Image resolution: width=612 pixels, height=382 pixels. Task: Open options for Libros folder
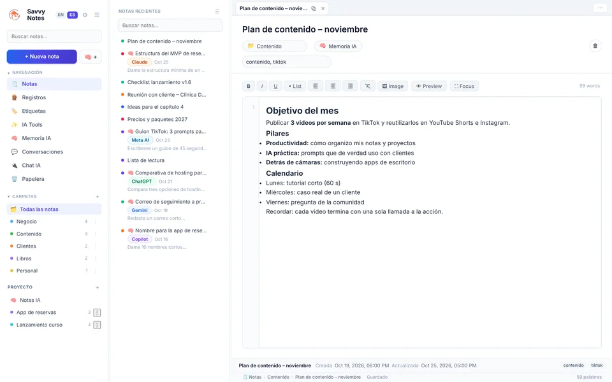(x=95, y=258)
